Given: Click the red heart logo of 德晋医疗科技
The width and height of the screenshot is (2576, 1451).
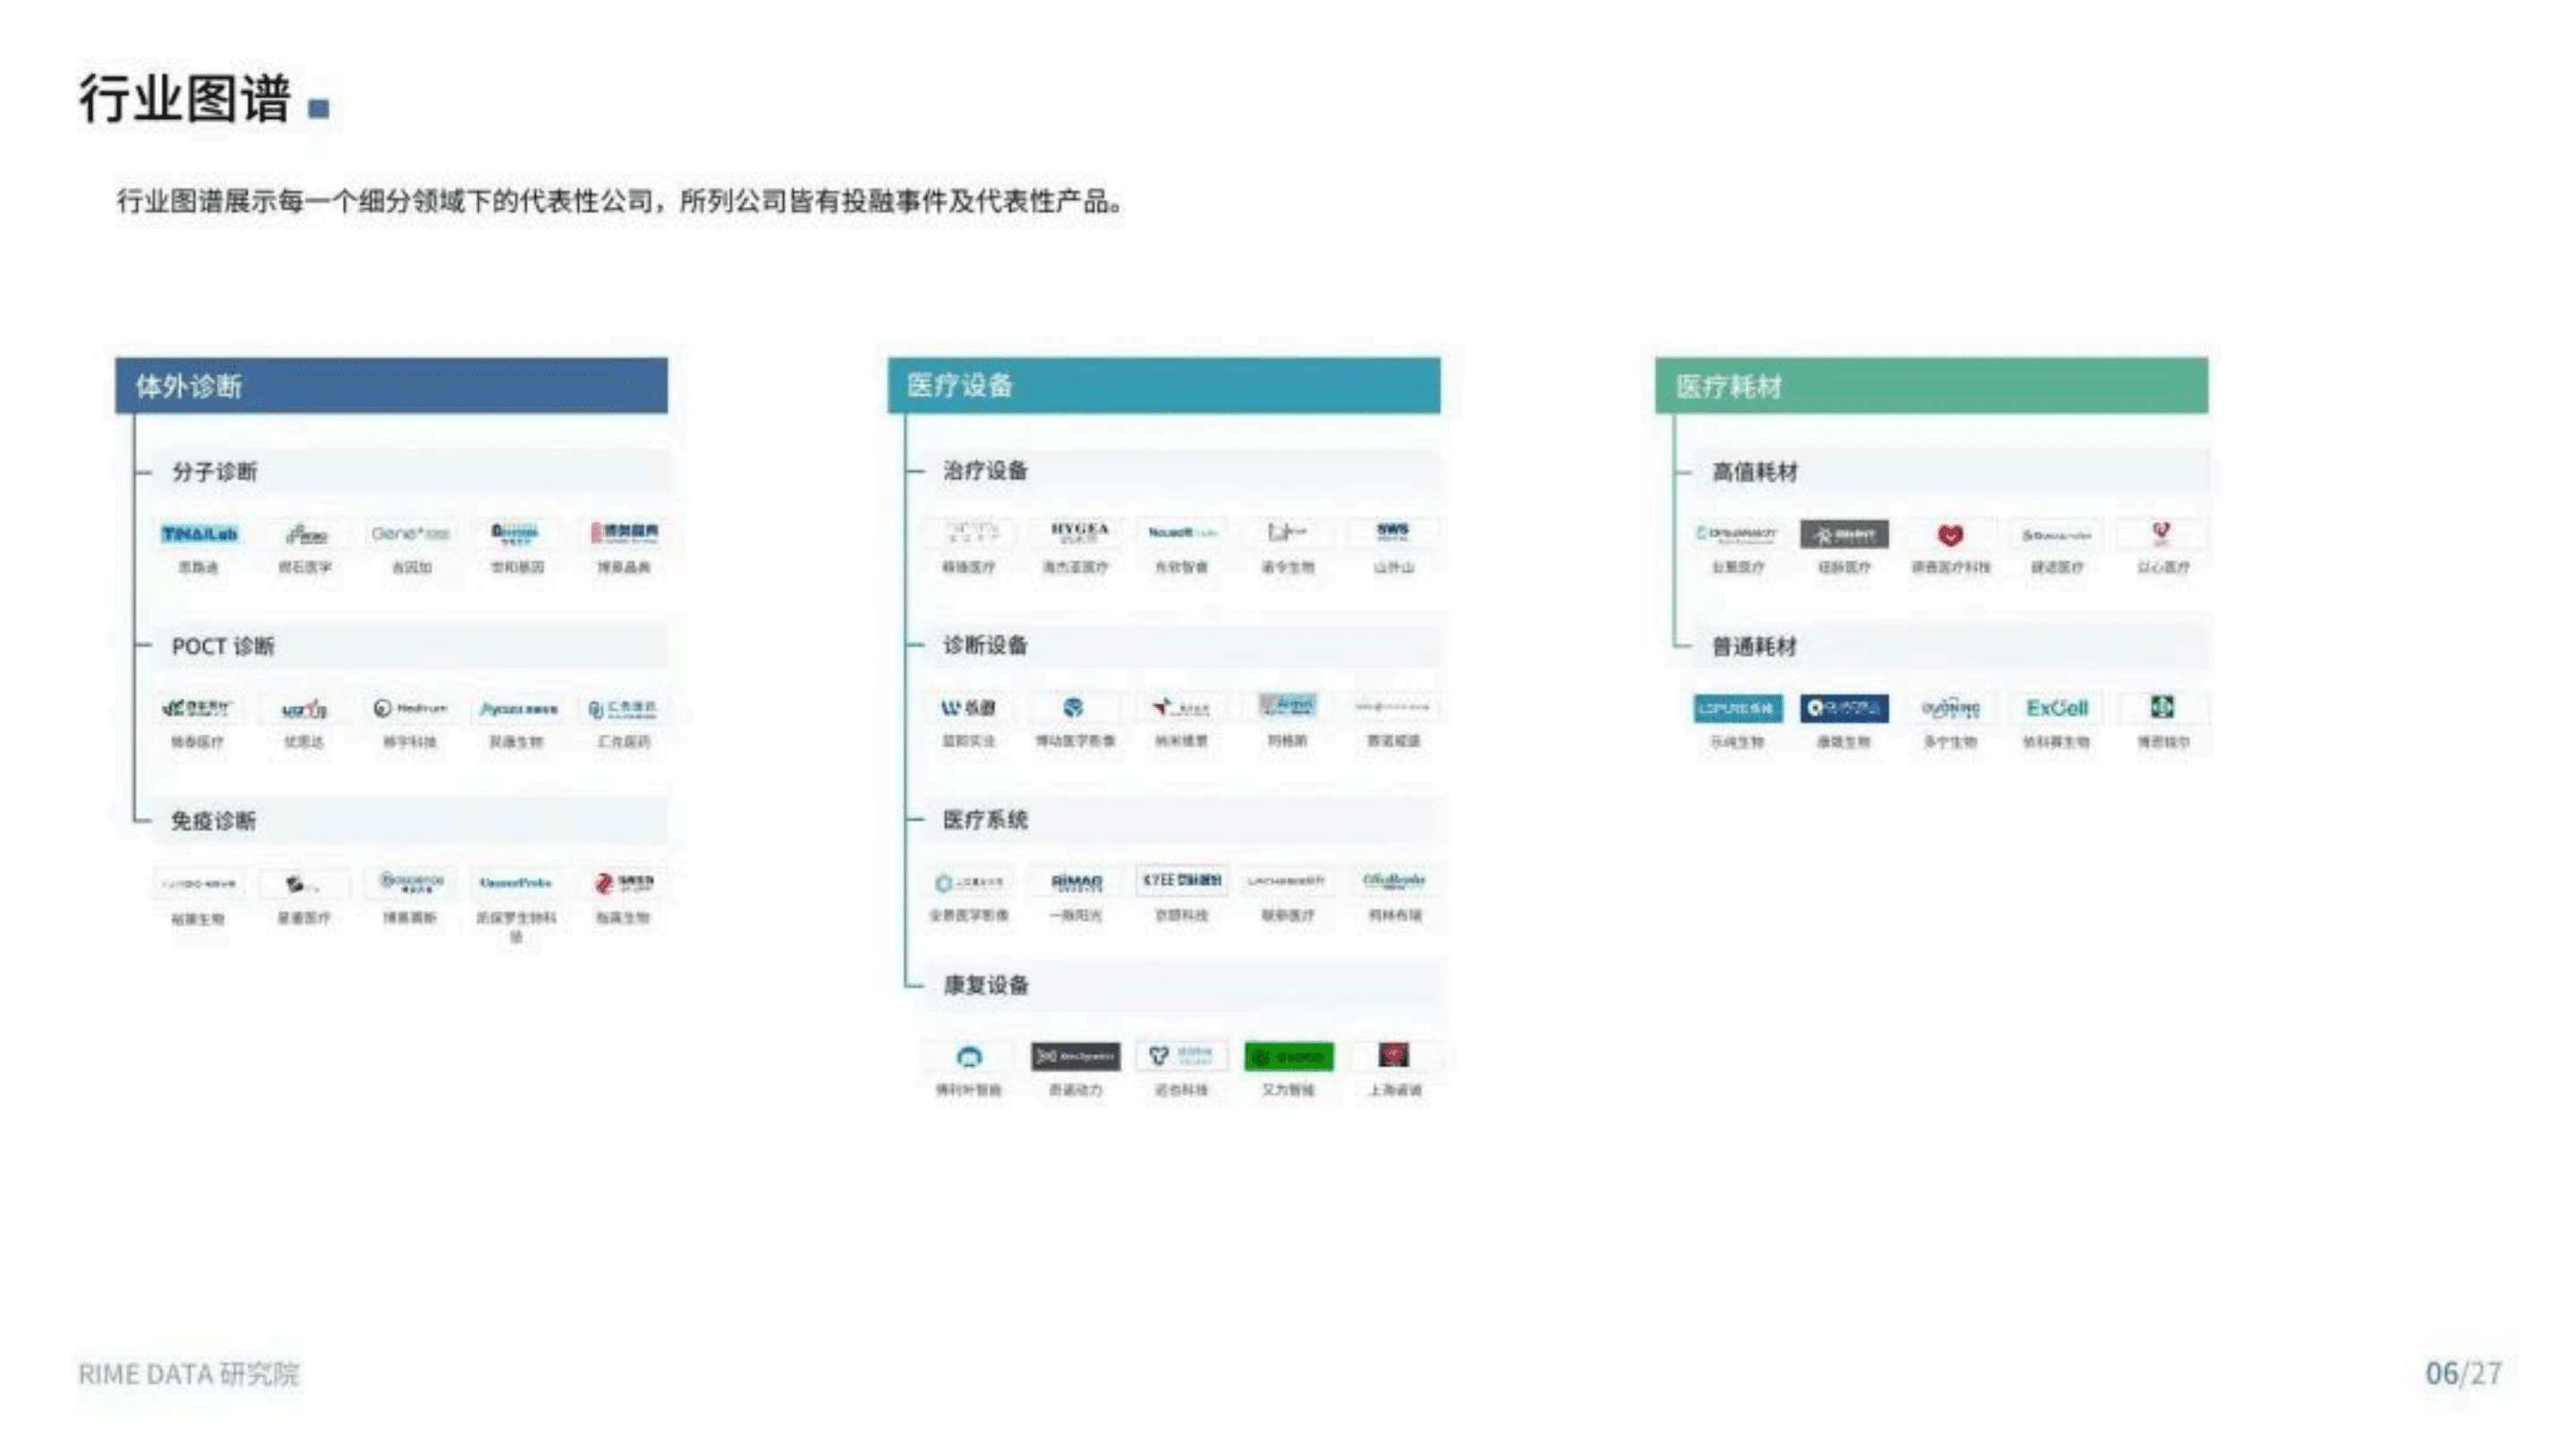Looking at the screenshot, I should coord(1948,537).
